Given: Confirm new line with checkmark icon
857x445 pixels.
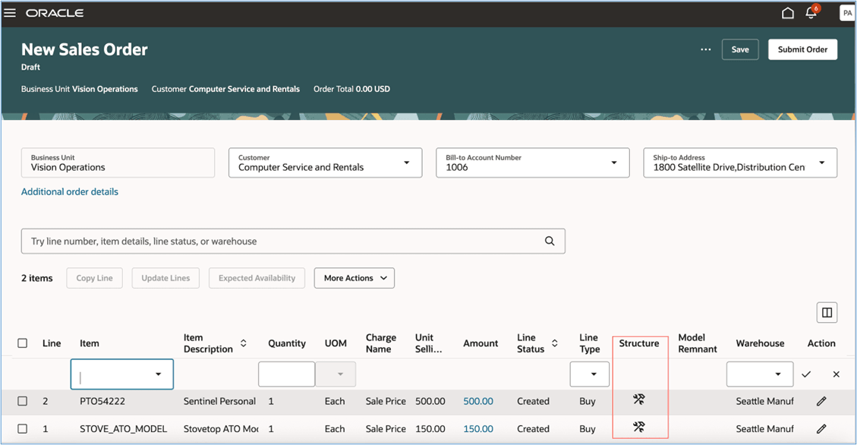Looking at the screenshot, I should 806,374.
